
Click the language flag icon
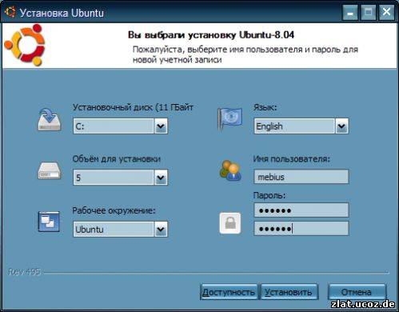click(x=230, y=119)
